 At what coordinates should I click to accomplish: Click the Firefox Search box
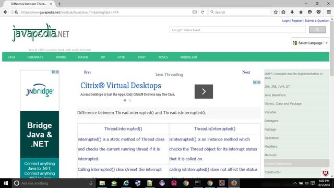click(x=240, y=12)
